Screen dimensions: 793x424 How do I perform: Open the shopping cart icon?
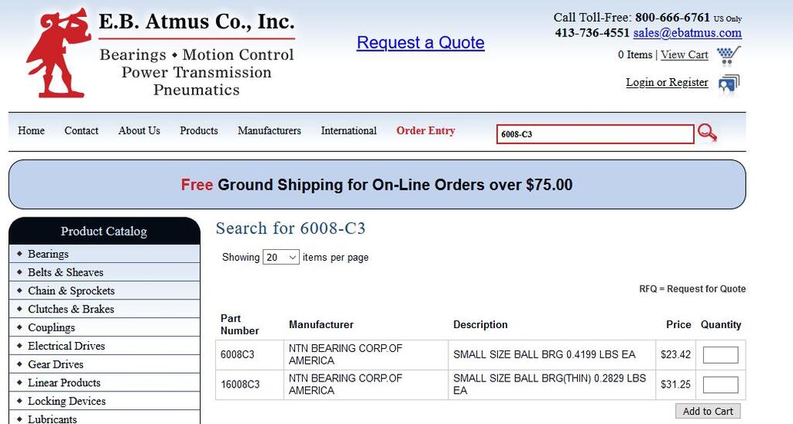[728, 56]
